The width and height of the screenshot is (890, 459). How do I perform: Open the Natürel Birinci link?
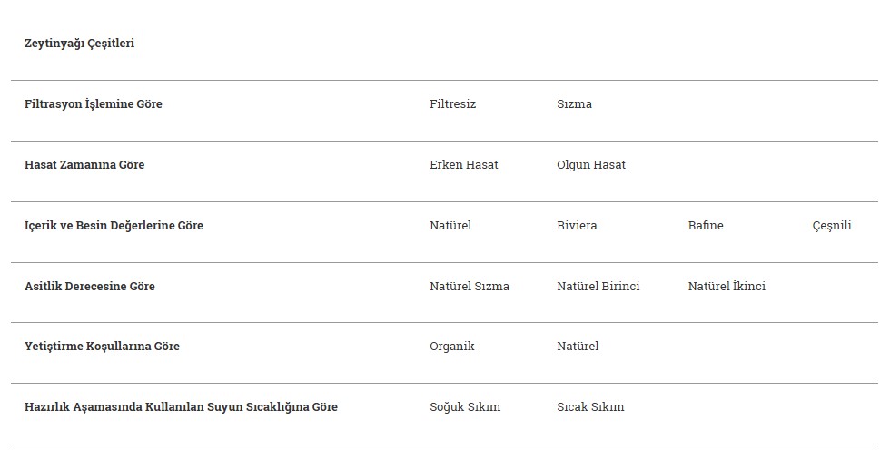598,286
